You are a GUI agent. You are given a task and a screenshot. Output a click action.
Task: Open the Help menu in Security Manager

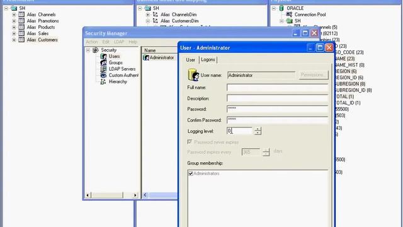(133, 42)
